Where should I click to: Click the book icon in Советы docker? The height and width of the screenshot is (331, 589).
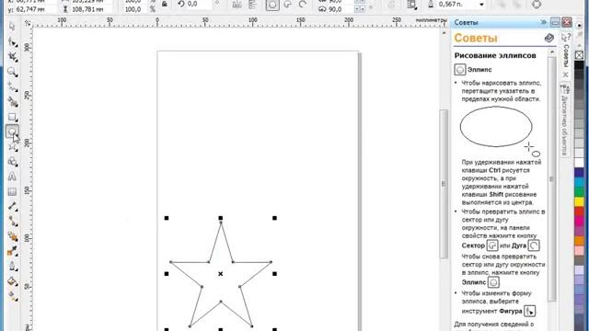point(549,38)
